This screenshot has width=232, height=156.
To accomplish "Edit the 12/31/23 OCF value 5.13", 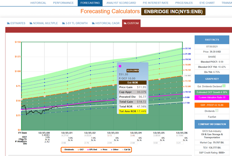I will pyautogui.click(x=111, y=135).
